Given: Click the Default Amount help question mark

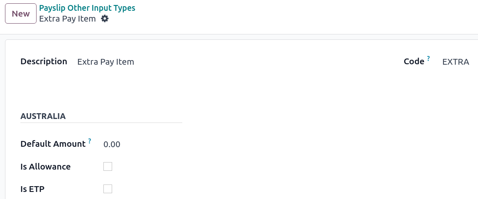Looking at the screenshot, I should click(x=89, y=141).
